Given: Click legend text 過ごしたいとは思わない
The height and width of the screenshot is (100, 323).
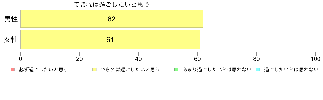Looking at the screenshot, I should tap(291, 70).
